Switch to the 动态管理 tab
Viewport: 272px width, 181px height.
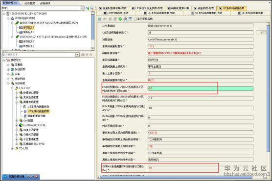(x=29, y=3)
